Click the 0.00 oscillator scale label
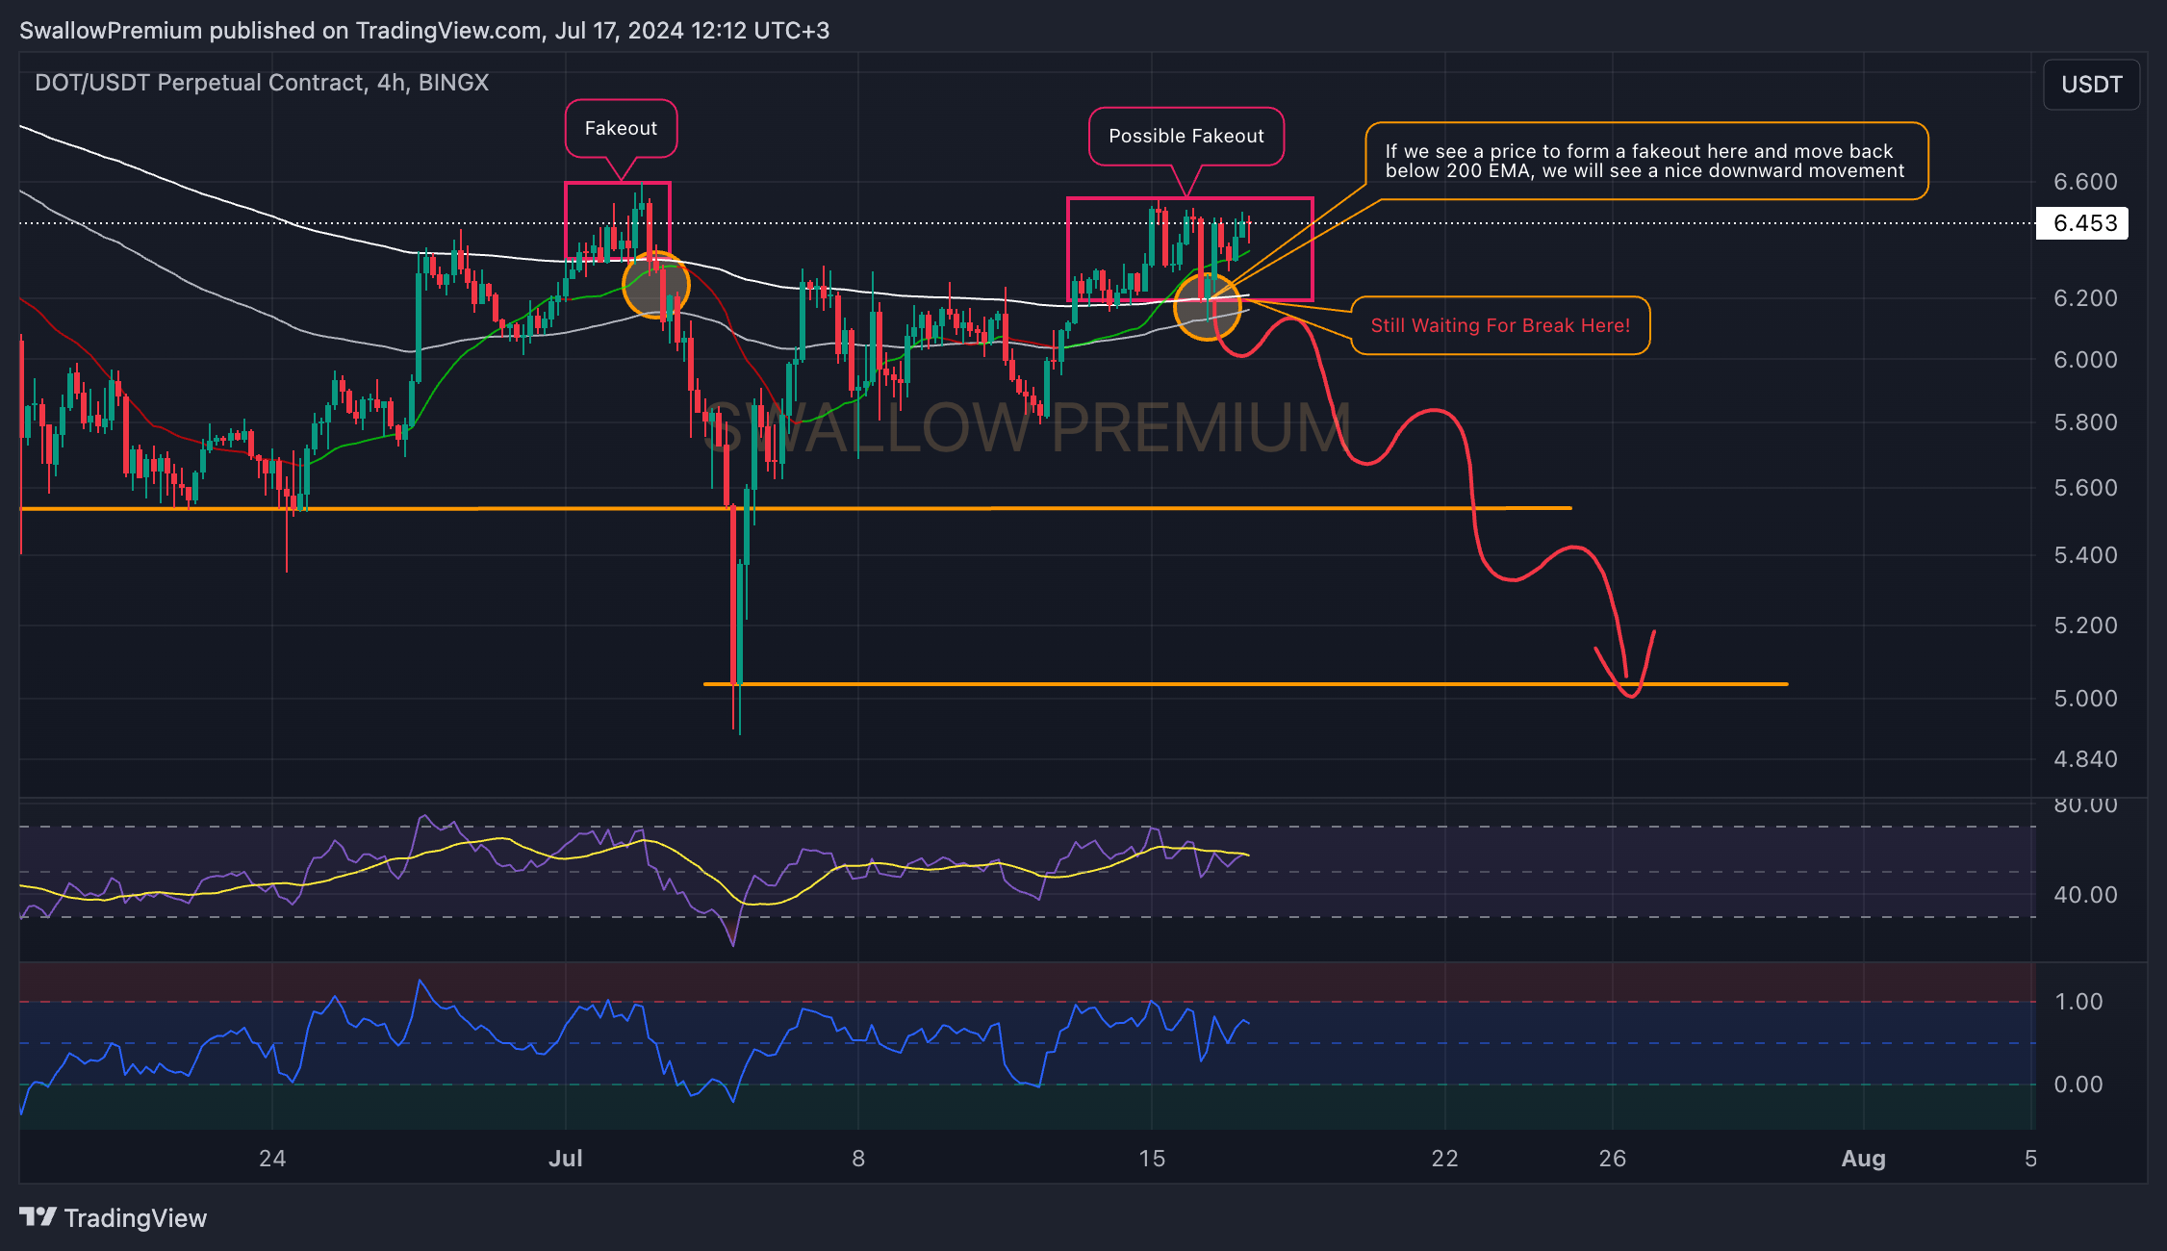This screenshot has height=1251, width=2167. pos(2078,1085)
